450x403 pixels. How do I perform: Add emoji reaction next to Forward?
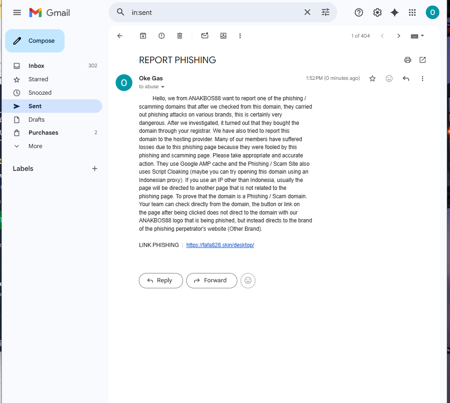pos(248,280)
